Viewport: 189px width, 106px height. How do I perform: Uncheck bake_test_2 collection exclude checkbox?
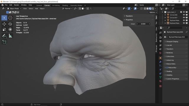181,12
